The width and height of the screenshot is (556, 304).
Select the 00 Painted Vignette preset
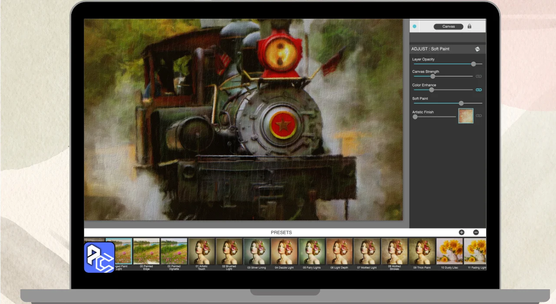pyautogui.click(x=174, y=254)
